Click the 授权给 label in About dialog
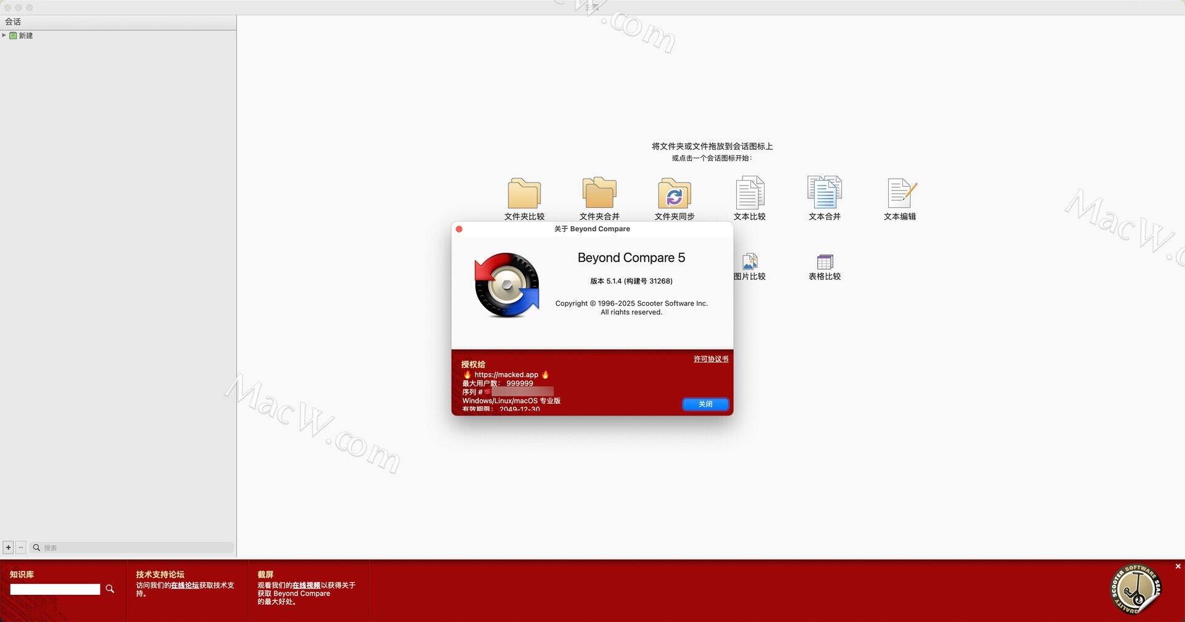Screen dimensions: 1185x622 click(473, 364)
